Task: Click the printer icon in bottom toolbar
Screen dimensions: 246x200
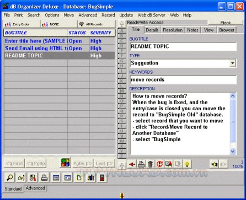Action: (44, 177)
